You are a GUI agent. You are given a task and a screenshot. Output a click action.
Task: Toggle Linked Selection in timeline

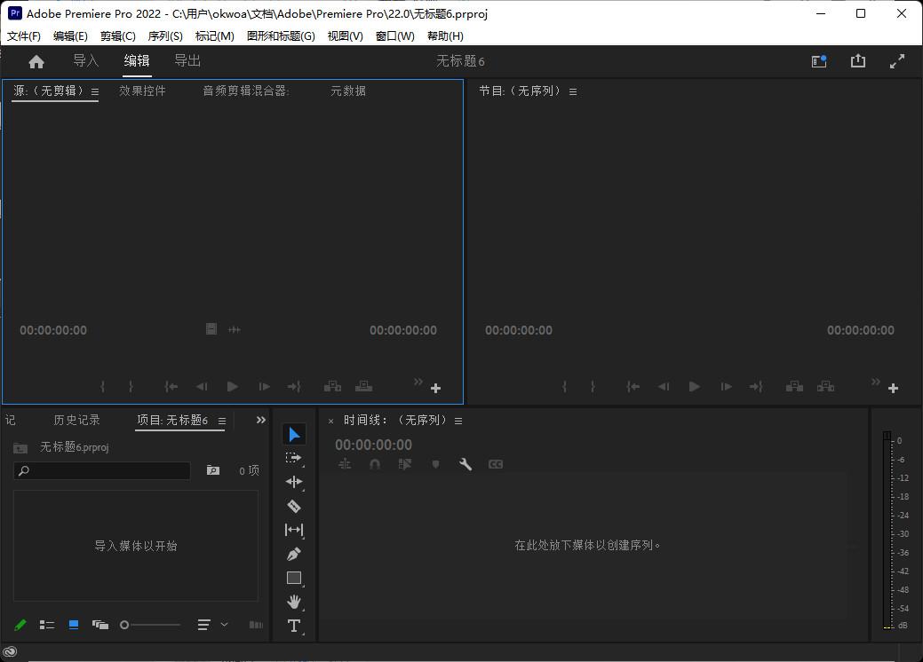[x=405, y=464]
